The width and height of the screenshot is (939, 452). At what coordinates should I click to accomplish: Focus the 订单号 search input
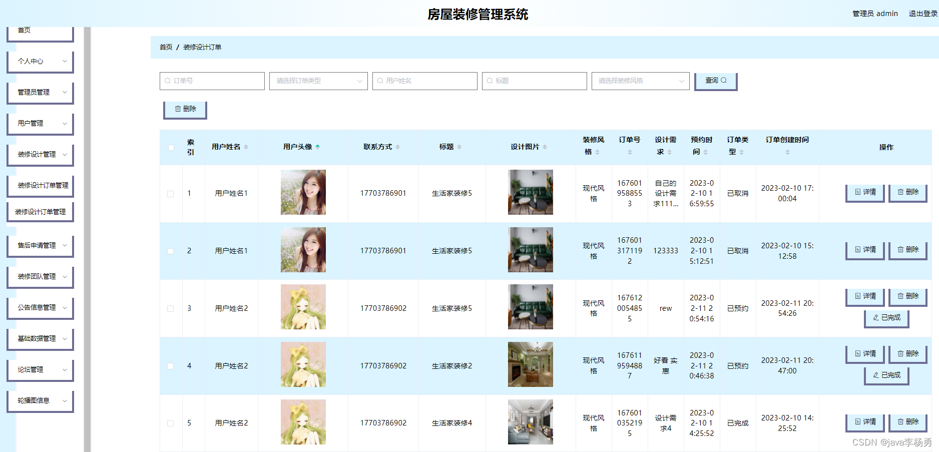(x=212, y=81)
